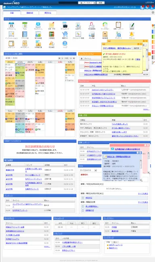155x262 pixels.
Task: Click すべてを見る link beside tomorrow's tasks
Action: pyautogui.click(x=143, y=193)
